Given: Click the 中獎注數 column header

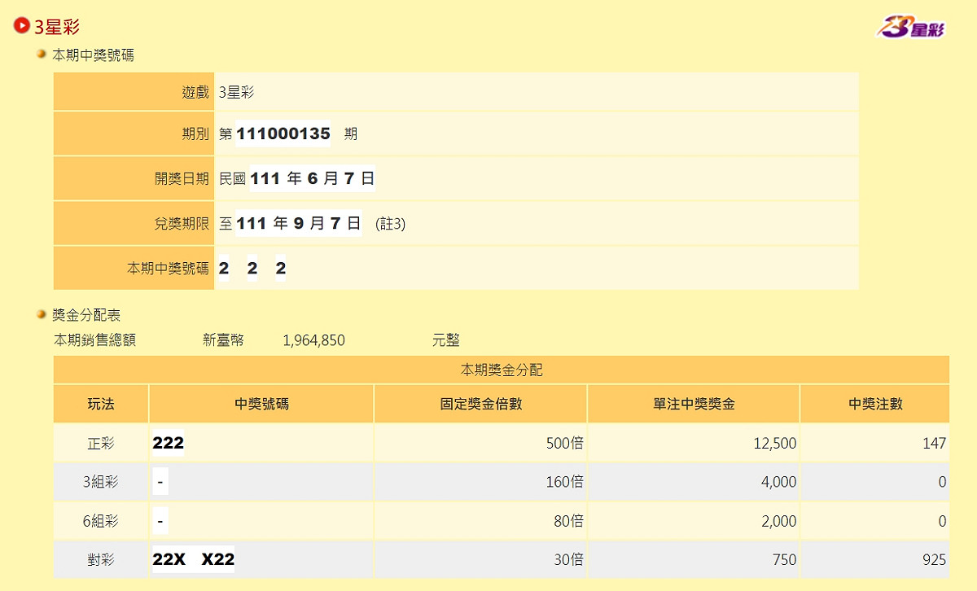Looking at the screenshot, I should coord(875,404).
